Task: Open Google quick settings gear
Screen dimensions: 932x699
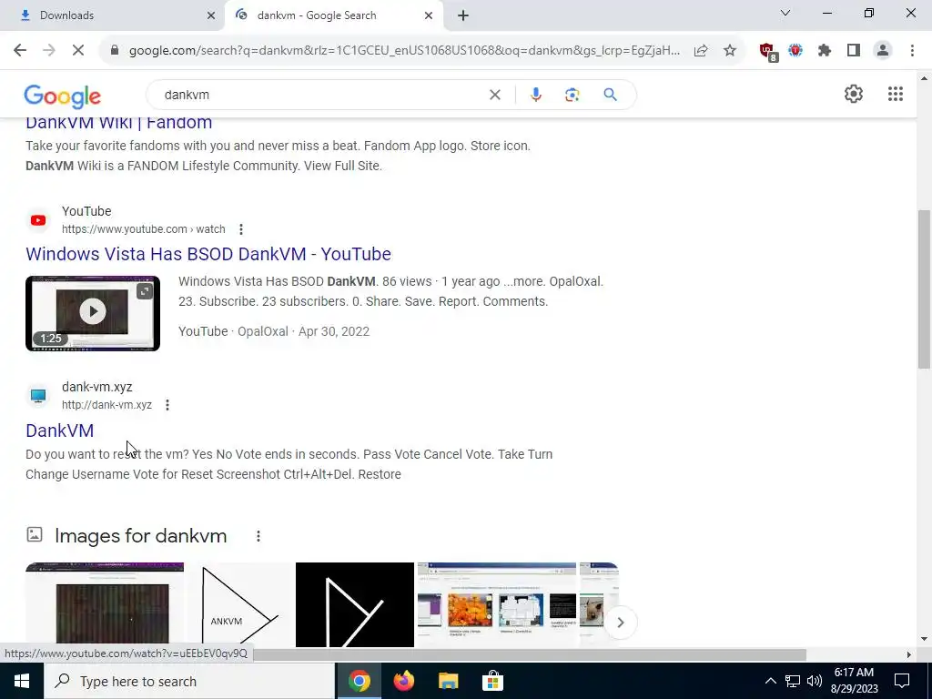Action: click(854, 94)
